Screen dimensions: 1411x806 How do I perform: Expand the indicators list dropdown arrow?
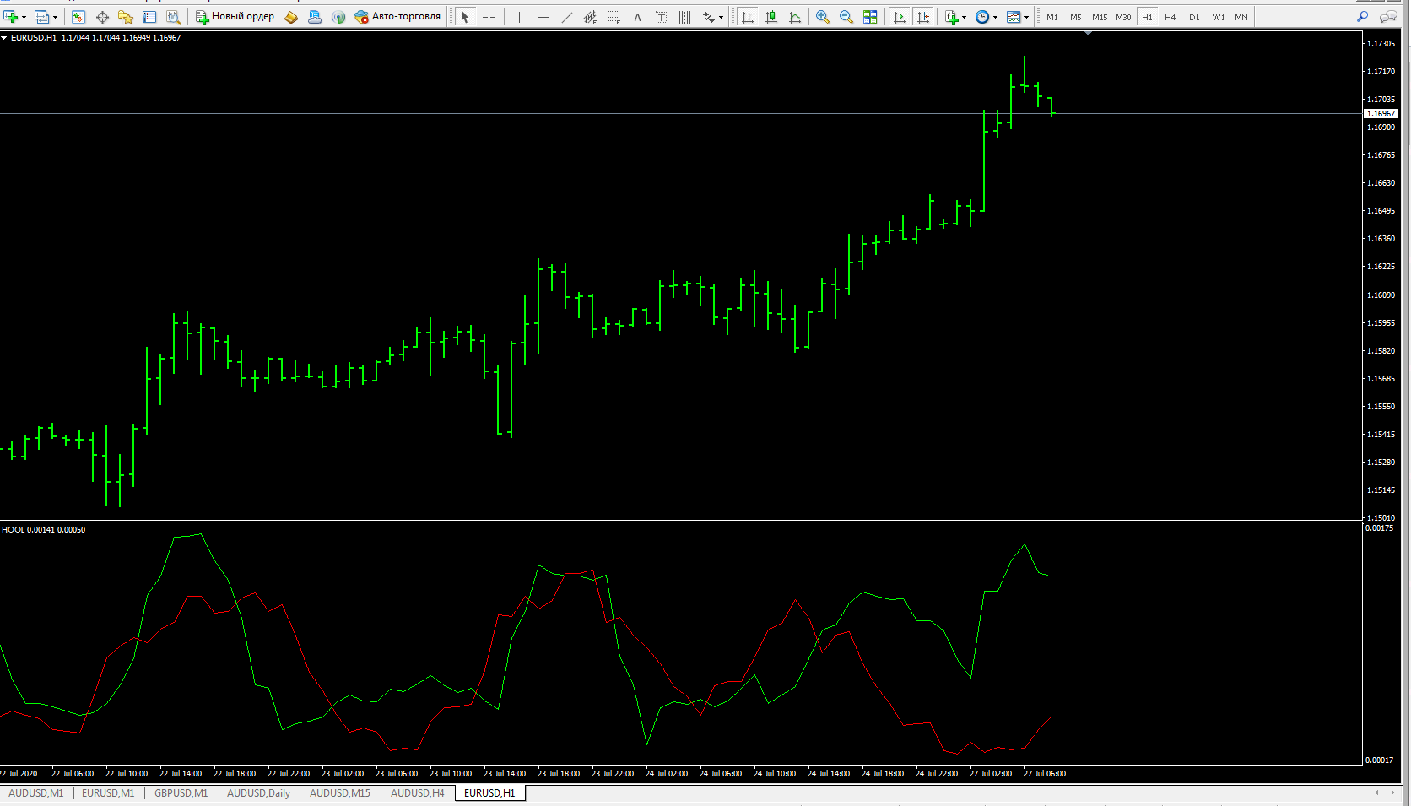click(x=965, y=17)
